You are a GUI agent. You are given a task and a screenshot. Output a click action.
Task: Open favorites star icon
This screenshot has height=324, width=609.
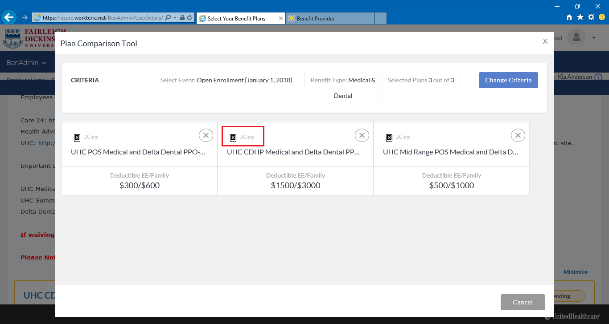tap(580, 17)
